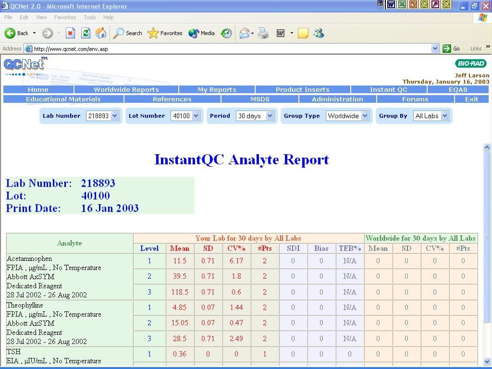
Task: Expand the address bar history dropdown
Action: [x=435, y=49]
